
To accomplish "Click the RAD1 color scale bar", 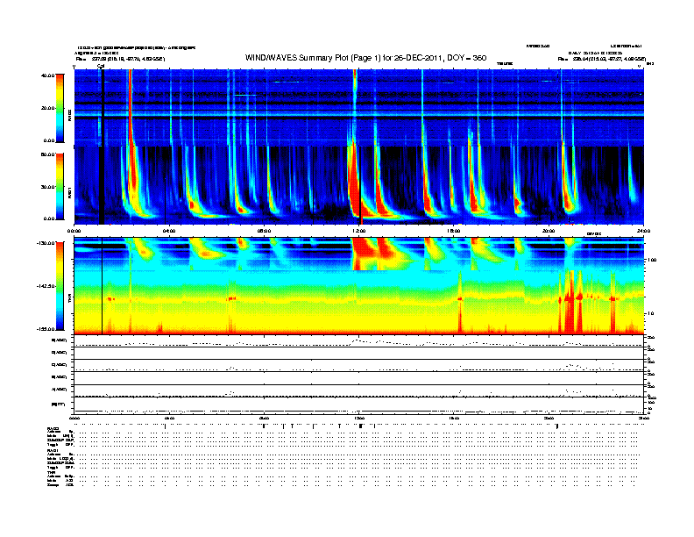I will [60, 187].
